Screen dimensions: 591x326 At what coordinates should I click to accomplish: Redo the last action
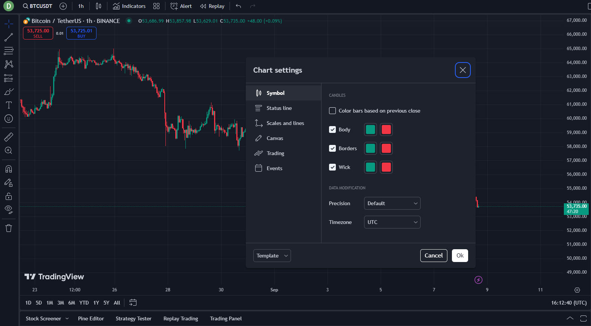point(253,6)
